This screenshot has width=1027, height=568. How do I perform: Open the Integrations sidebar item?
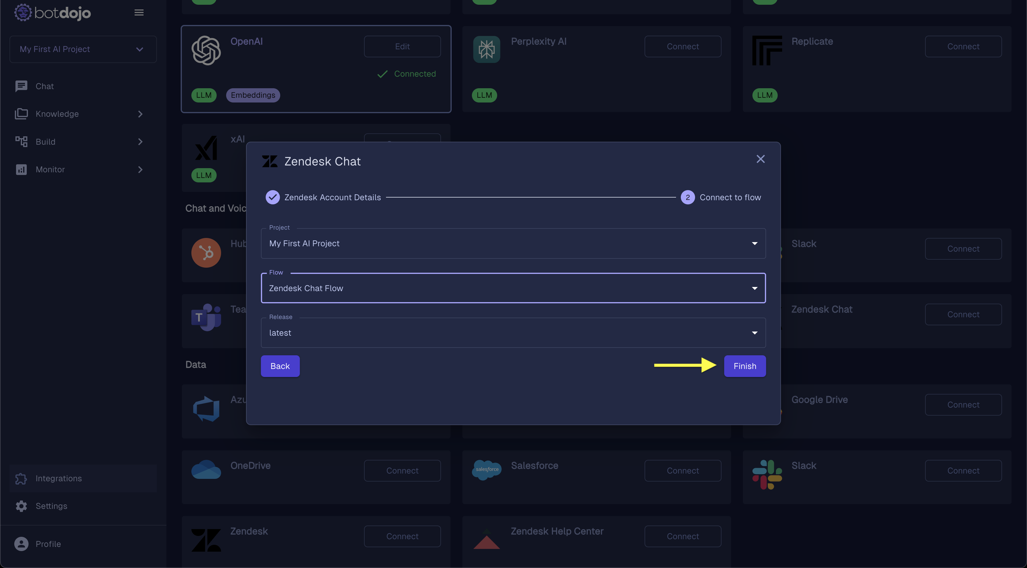coord(83,478)
